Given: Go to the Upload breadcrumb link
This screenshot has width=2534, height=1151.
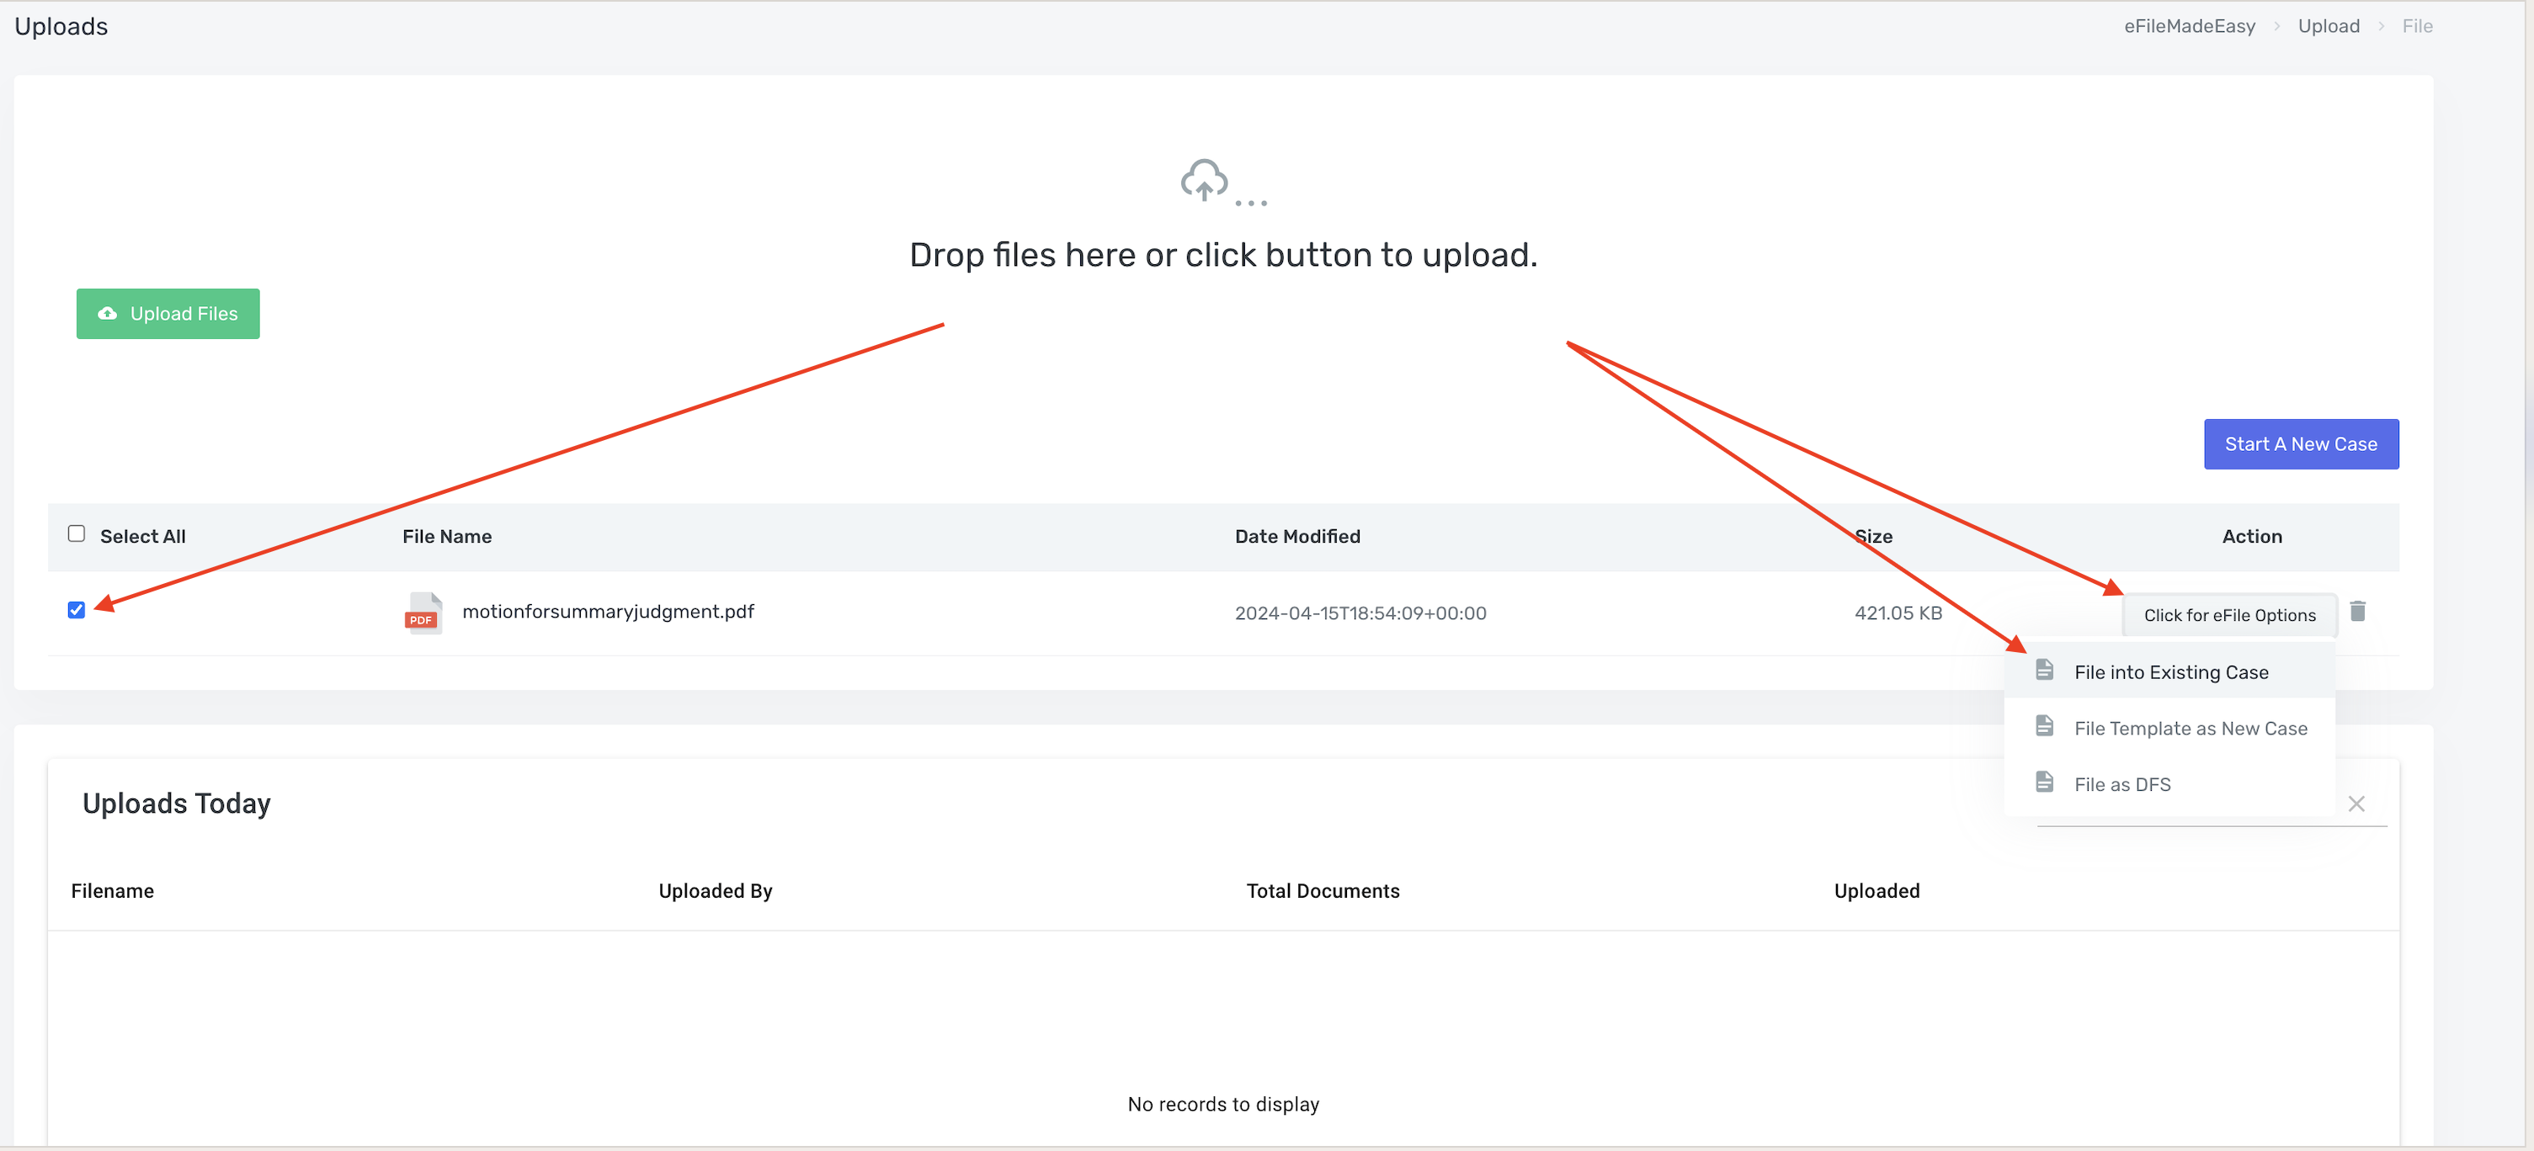Looking at the screenshot, I should [x=2328, y=27].
